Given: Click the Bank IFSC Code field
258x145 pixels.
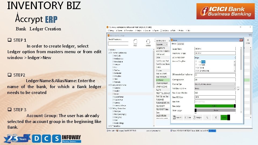Looking at the screenshot, I should 215,97.
